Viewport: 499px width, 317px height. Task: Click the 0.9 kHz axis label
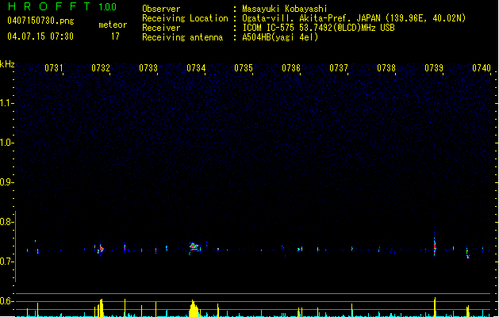coord(6,182)
